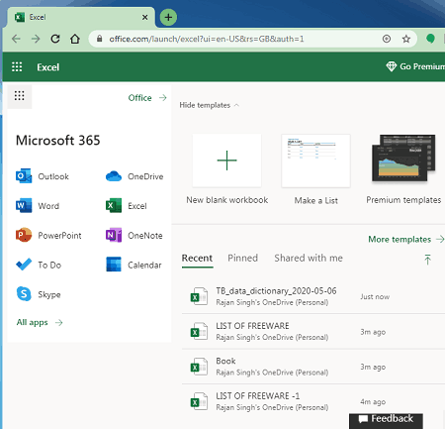Click the OneDrive label text
The image size is (445, 429).
[145, 176]
